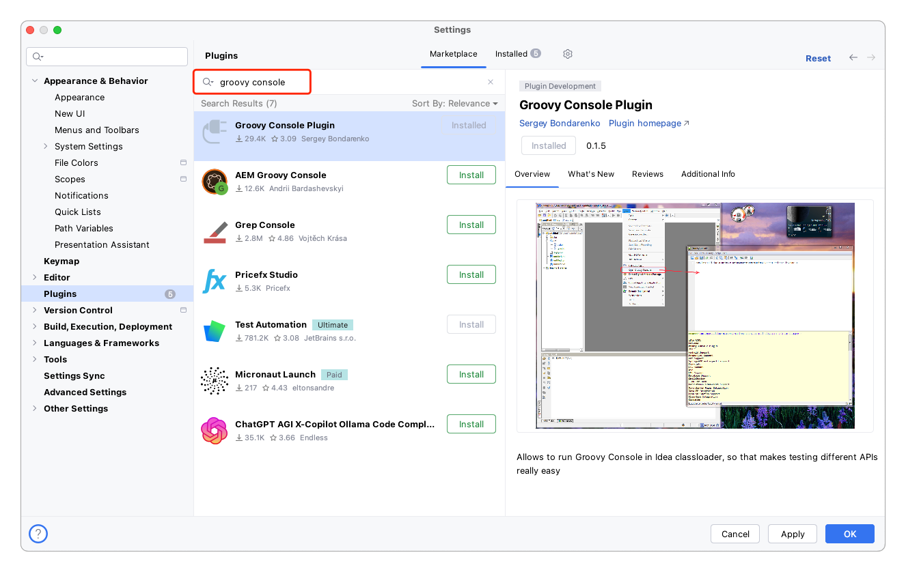Viewport: 906px width, 572px height.
Task: Click the Pricefx Studio fx icon
Action: point(215,281)
